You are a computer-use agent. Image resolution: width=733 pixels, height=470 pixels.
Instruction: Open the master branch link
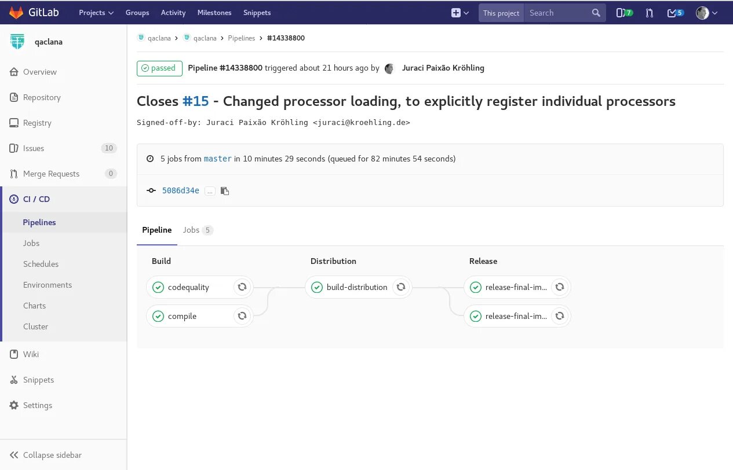[217, 159]
